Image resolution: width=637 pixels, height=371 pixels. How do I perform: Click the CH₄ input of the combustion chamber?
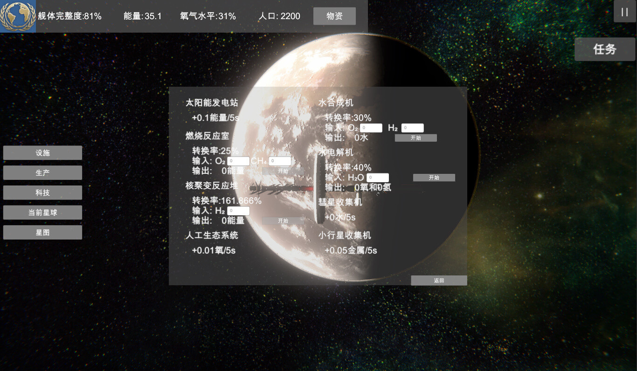pos(280,161)
